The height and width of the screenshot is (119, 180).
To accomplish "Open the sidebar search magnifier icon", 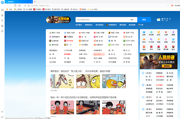I will click(x=2, y=20).
